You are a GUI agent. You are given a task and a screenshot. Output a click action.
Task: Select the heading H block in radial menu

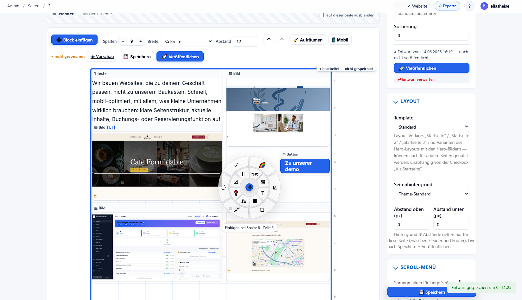(244, 174)
